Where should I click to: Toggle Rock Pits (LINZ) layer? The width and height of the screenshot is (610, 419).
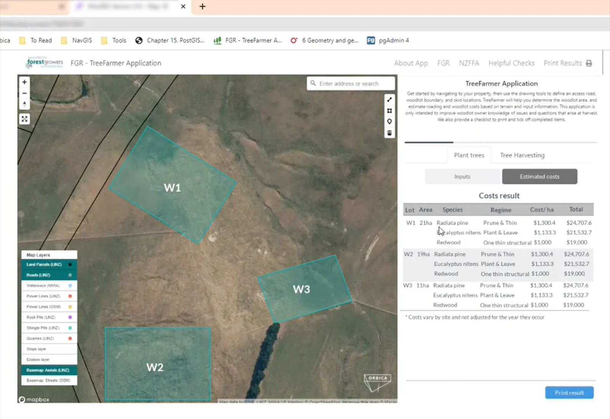[49, 317]
